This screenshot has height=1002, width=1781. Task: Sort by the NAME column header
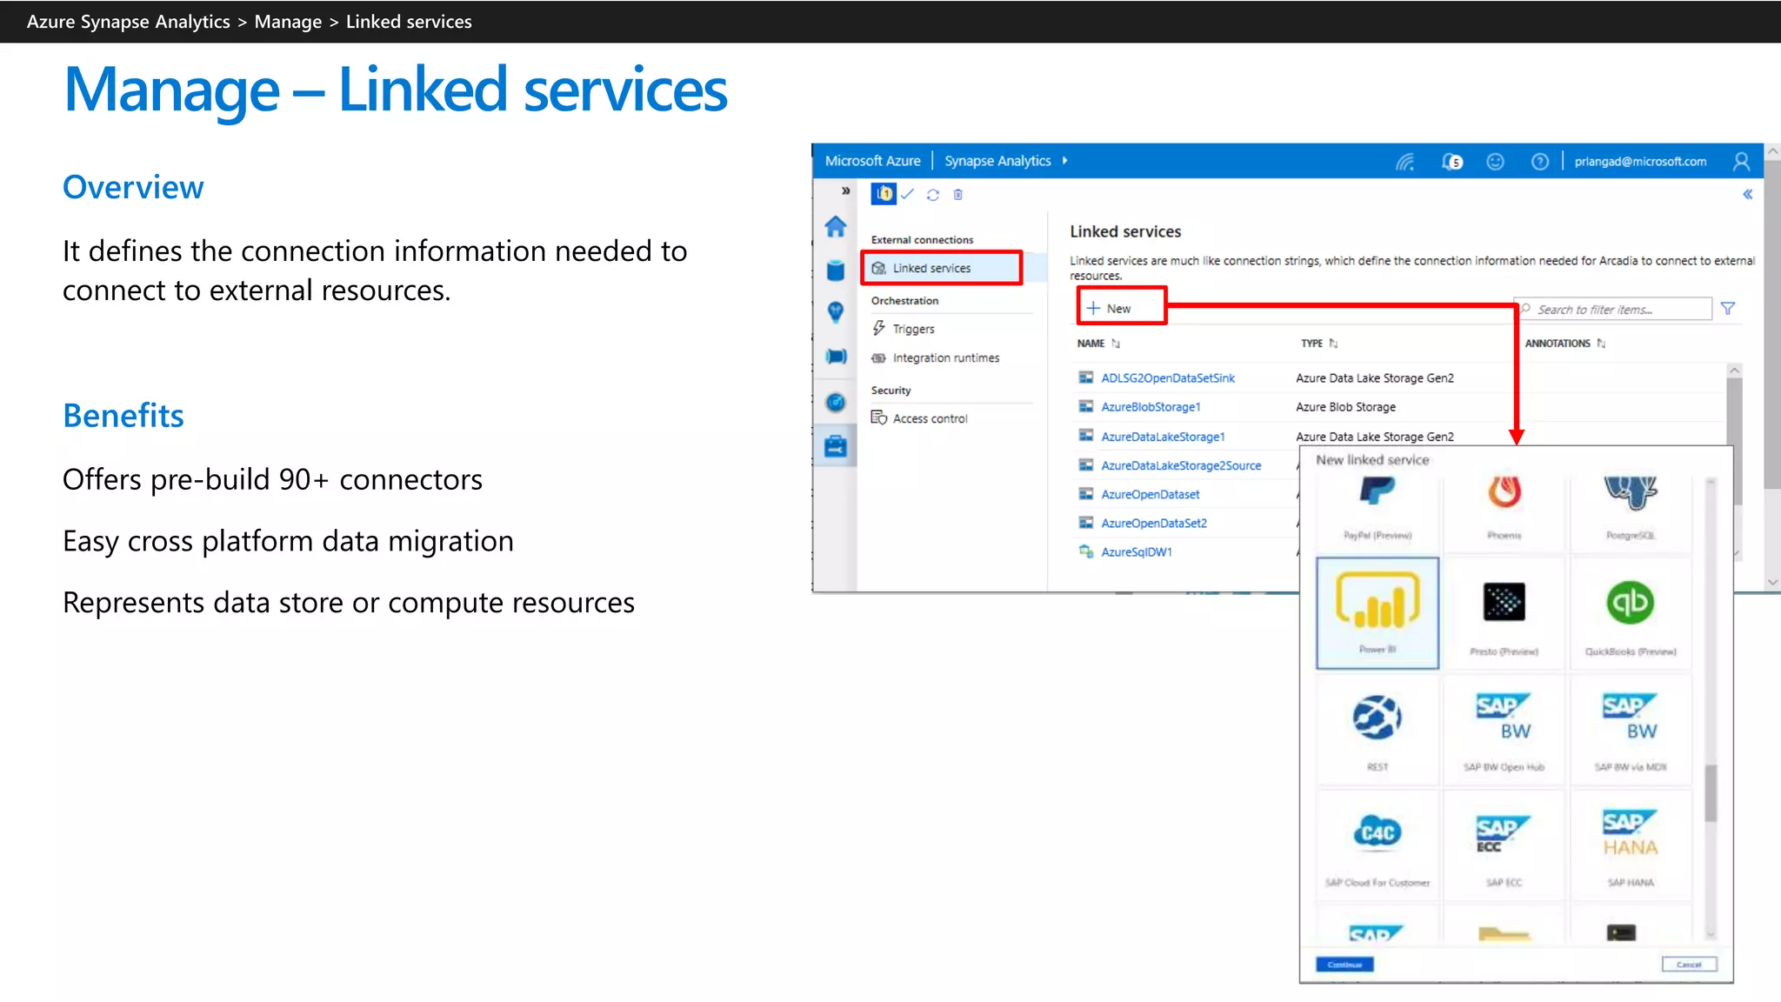[x=1098, y=344]
